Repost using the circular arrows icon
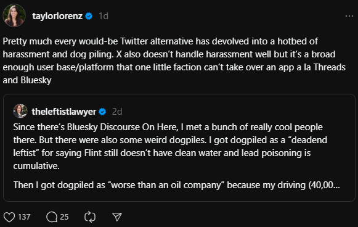The image size is (358, 227). (x=90, y=217)
